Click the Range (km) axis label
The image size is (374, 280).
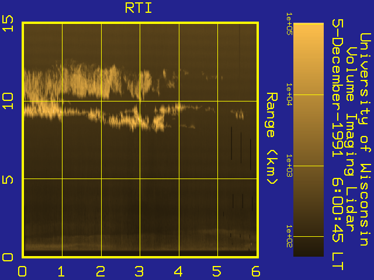272,138
